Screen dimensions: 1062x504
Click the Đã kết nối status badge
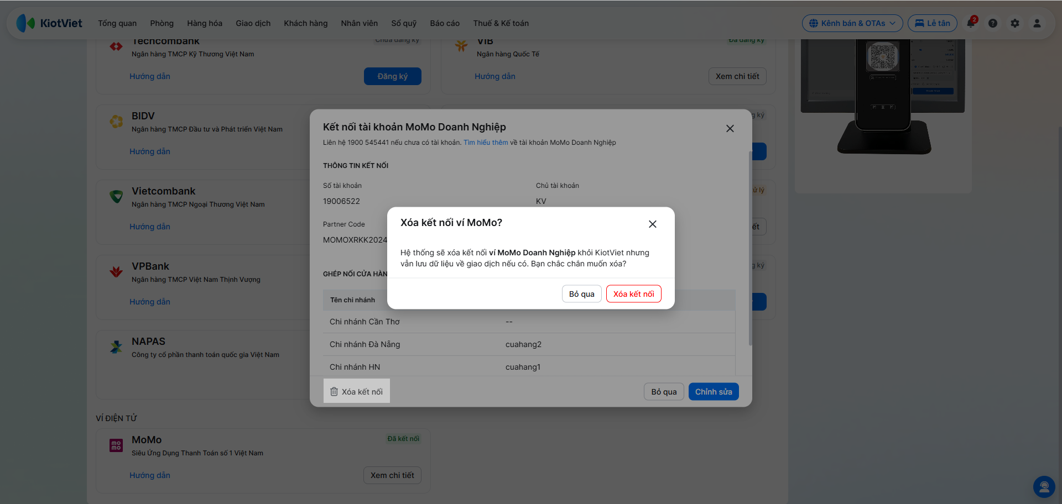point(403,439)
